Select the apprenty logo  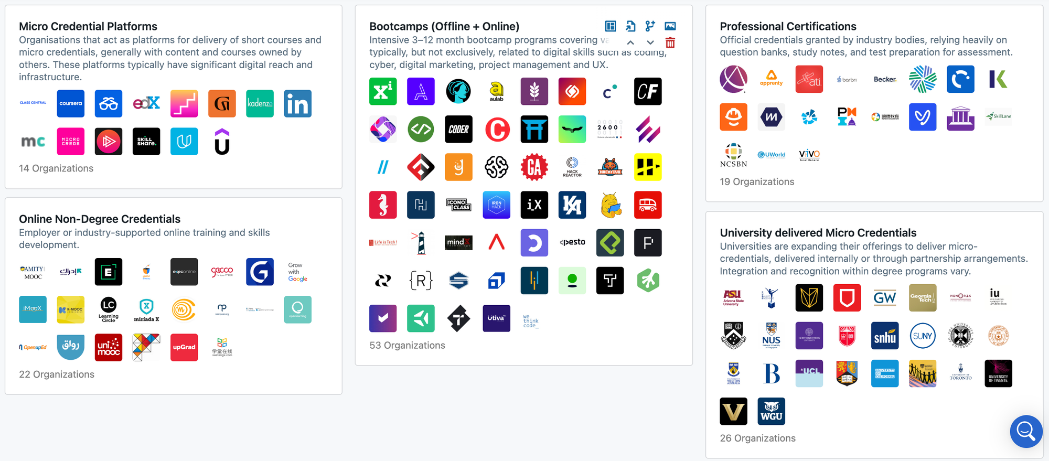click(771, 79)
